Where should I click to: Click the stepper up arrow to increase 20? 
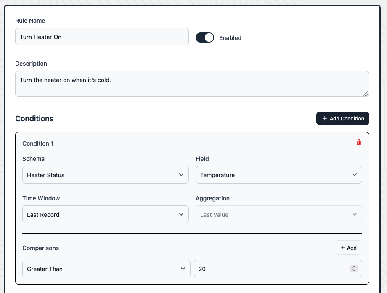point(354,266)
